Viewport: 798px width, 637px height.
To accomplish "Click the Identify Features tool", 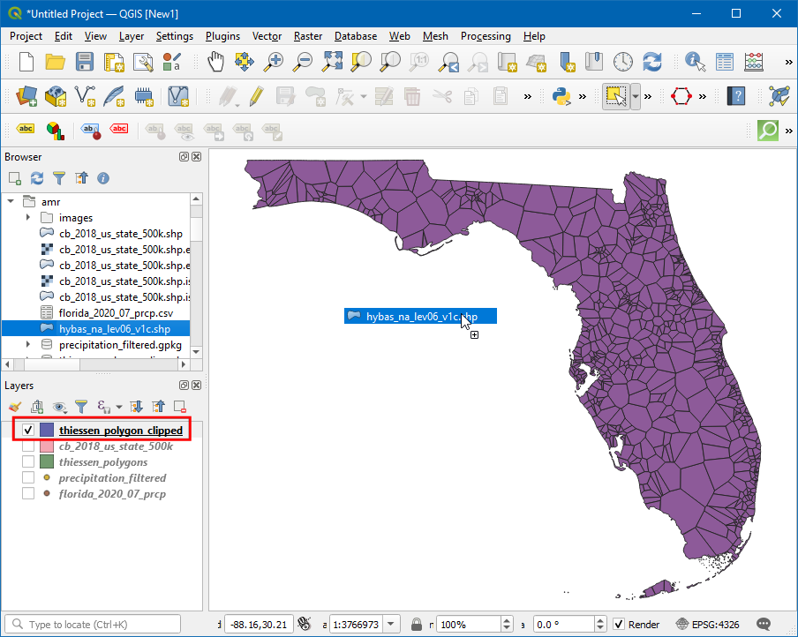I will pyautogui.click(x=696, y=62).
